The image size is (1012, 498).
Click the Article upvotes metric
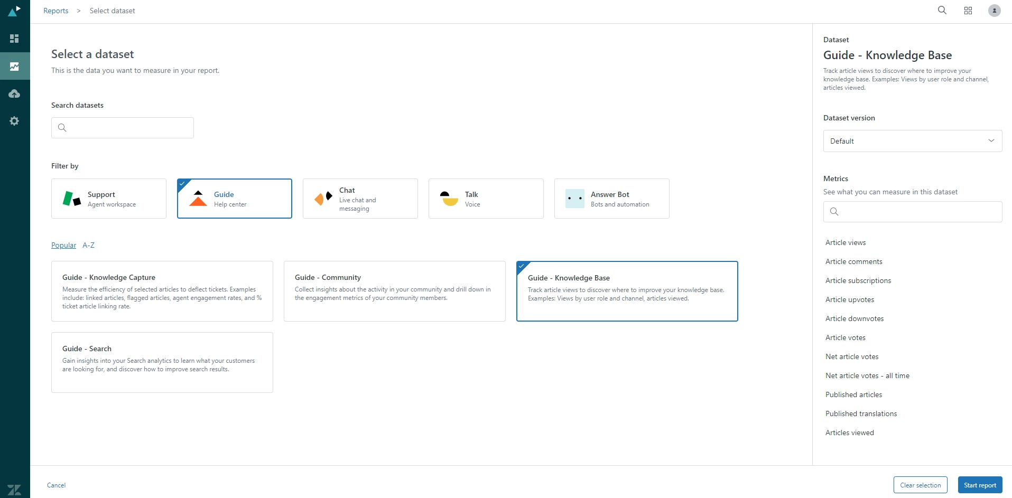(850, 299)
